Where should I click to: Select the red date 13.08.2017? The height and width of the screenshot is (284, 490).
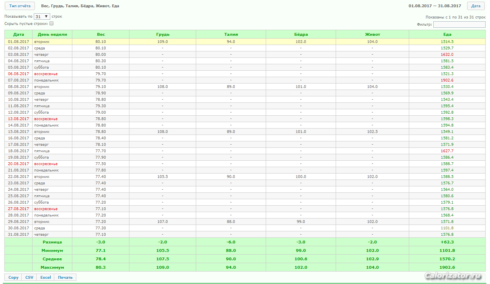tap(18, 119)
